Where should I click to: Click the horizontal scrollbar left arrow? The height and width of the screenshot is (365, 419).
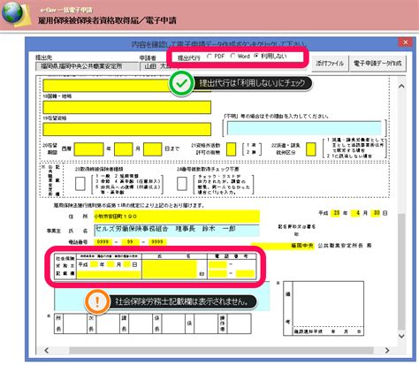pos(47,350)
